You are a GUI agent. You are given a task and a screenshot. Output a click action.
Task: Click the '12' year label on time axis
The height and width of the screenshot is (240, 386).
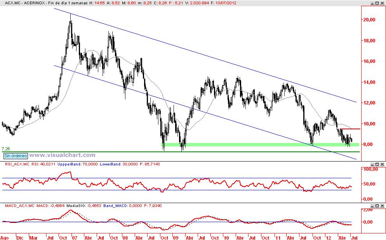pyautogui.click(x=329, y=238)
